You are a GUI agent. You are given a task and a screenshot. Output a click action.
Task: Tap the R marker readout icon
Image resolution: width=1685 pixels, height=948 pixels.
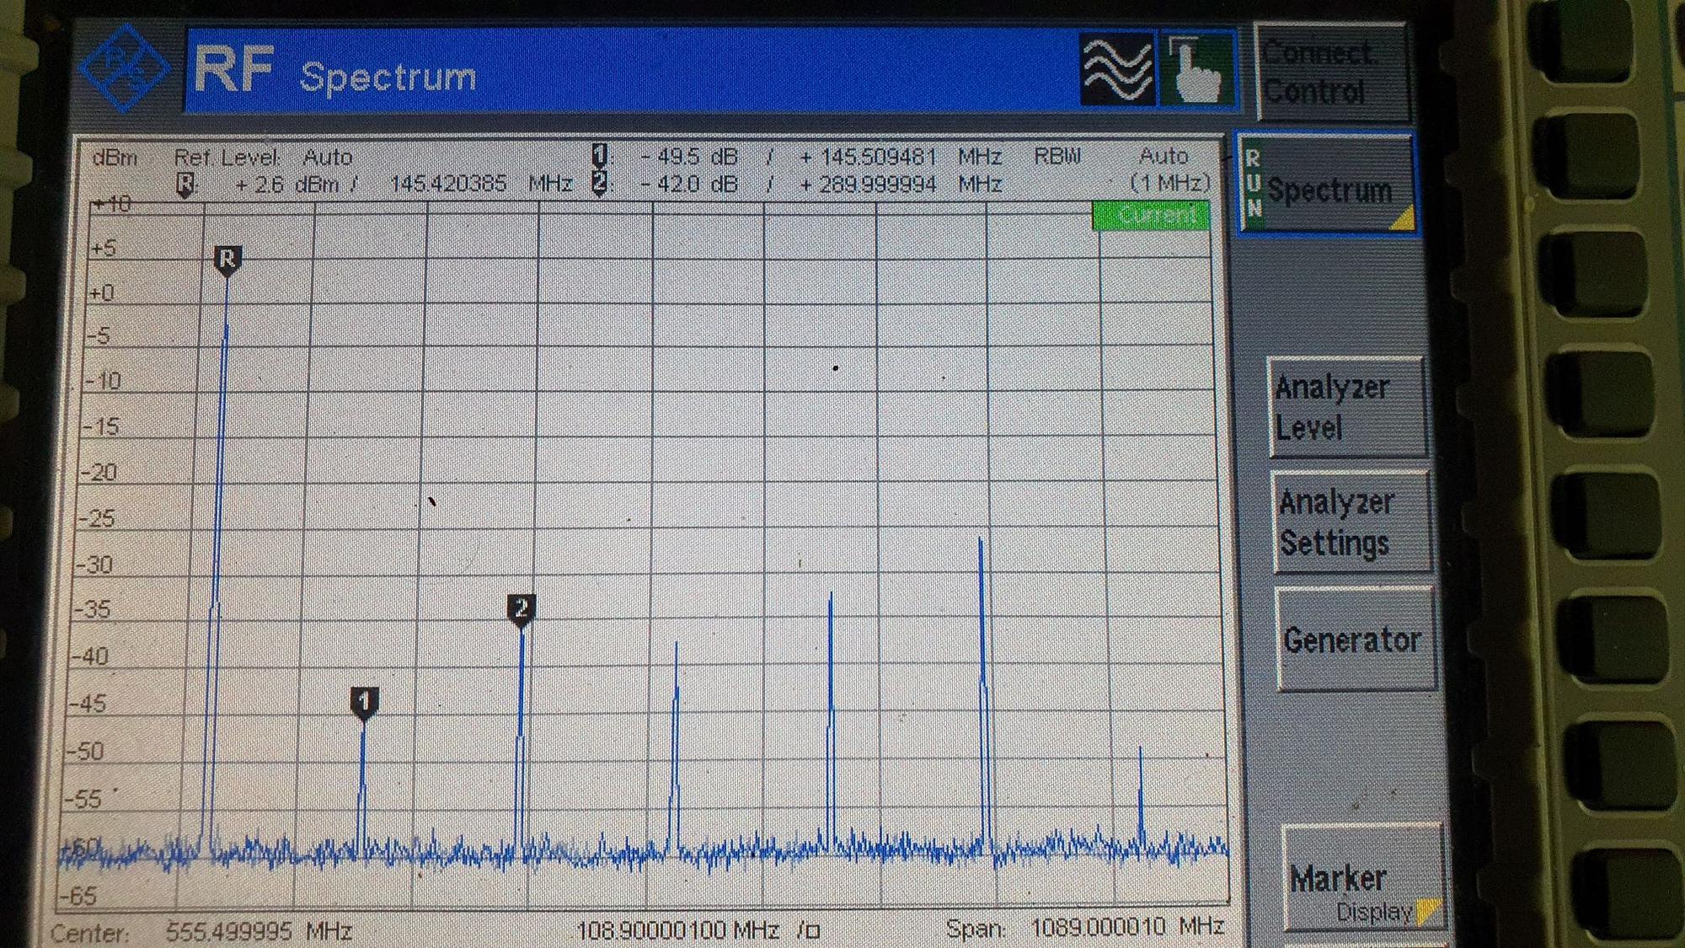click(185, 184)
